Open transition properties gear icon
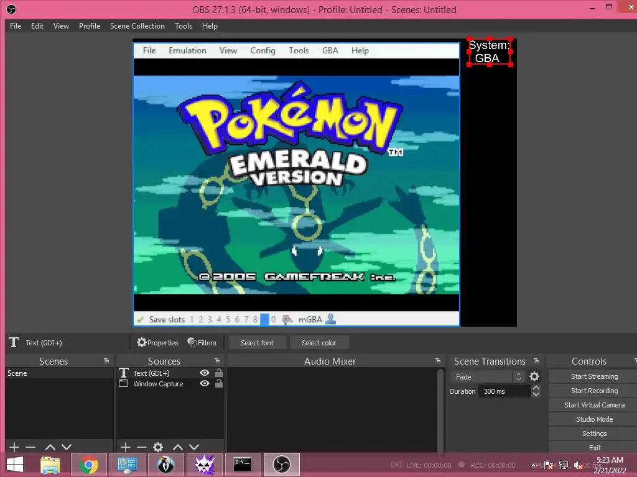The height and width of the screenshot is (477, 637). point(534,377)
